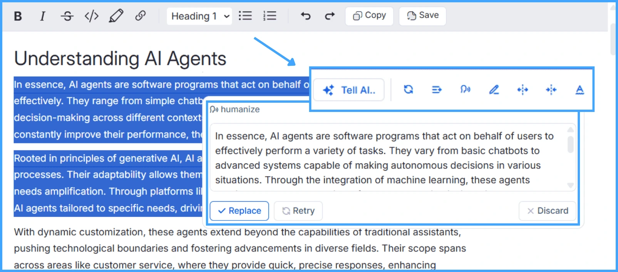The height and width of the screenshot is (272, 618).
Task: Click paragraph starting 'With dynamic customization'
Action: coord(240,248)
